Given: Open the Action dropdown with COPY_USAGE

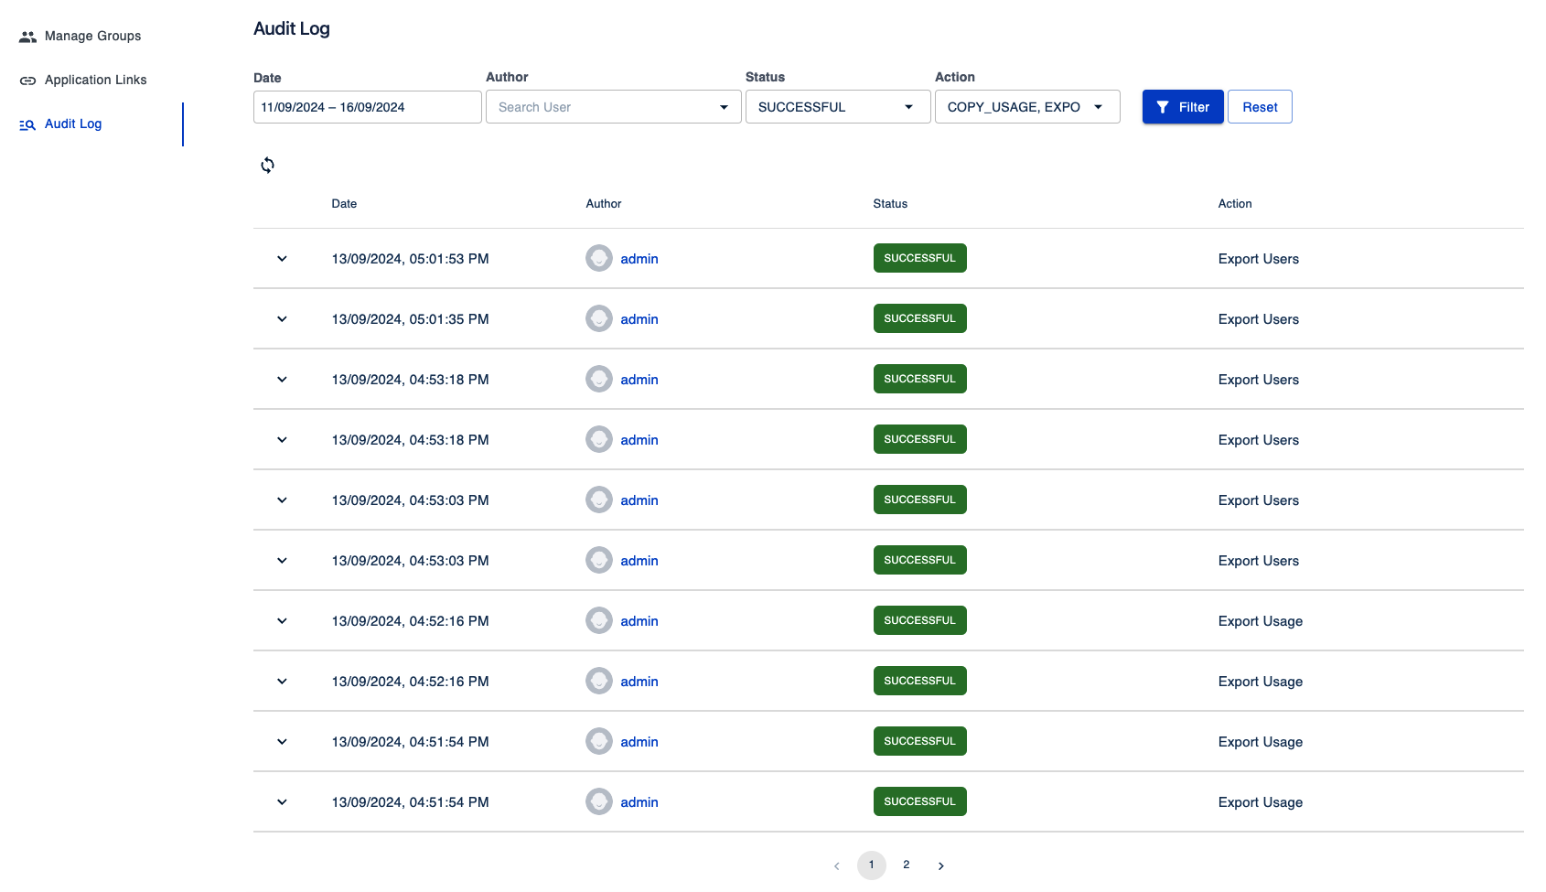Looking at the screenshot, I should (x=1026, y=107).
